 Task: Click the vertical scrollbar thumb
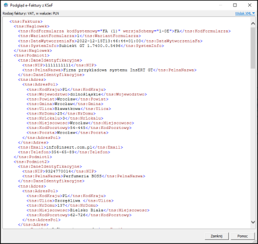[x=253, y=48]
